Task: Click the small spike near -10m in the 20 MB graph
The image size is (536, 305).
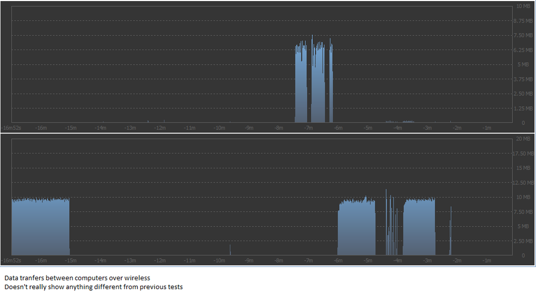Action: click(x=230, y=250)
